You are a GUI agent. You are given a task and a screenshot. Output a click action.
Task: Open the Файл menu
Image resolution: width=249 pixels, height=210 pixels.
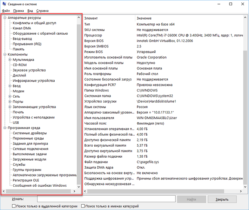pos(6,11)
